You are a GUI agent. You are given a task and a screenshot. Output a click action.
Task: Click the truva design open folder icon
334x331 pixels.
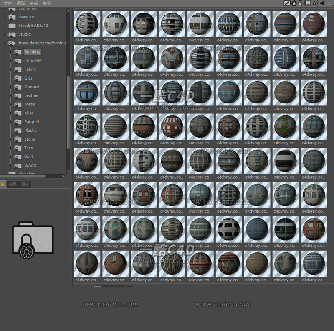12,44
